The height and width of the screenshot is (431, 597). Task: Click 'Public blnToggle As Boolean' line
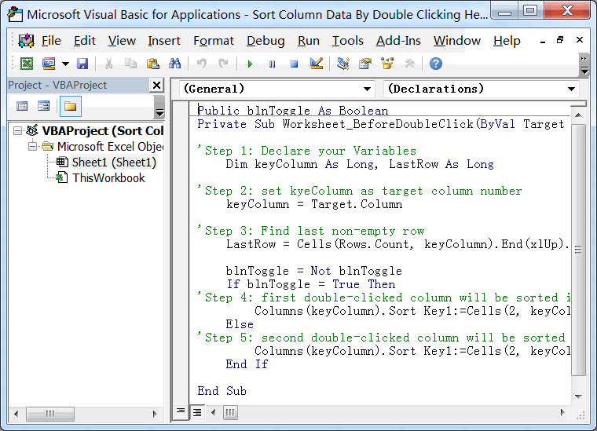pos(293,111)
